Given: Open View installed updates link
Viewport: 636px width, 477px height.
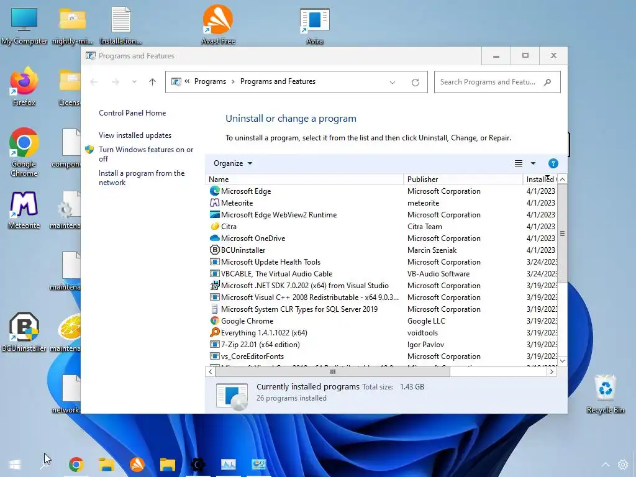Looking at the screenshot, I should tap(135, 135).
